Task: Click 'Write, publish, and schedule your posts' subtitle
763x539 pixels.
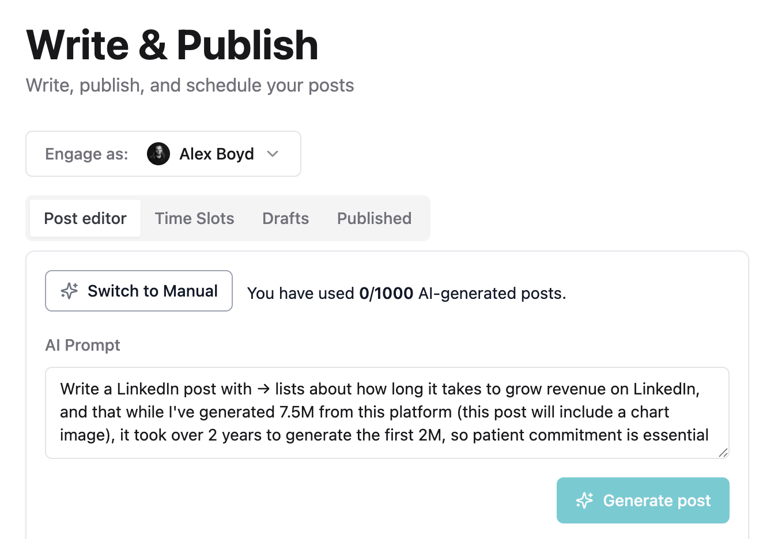Action: point(190,85)
